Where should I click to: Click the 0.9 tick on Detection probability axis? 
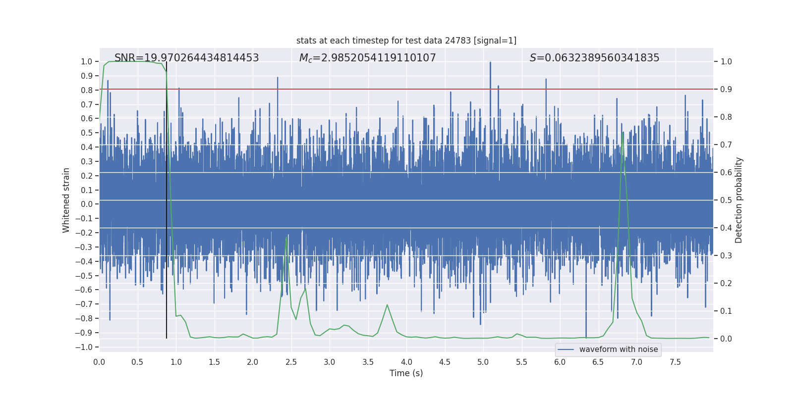coord(726,90)
